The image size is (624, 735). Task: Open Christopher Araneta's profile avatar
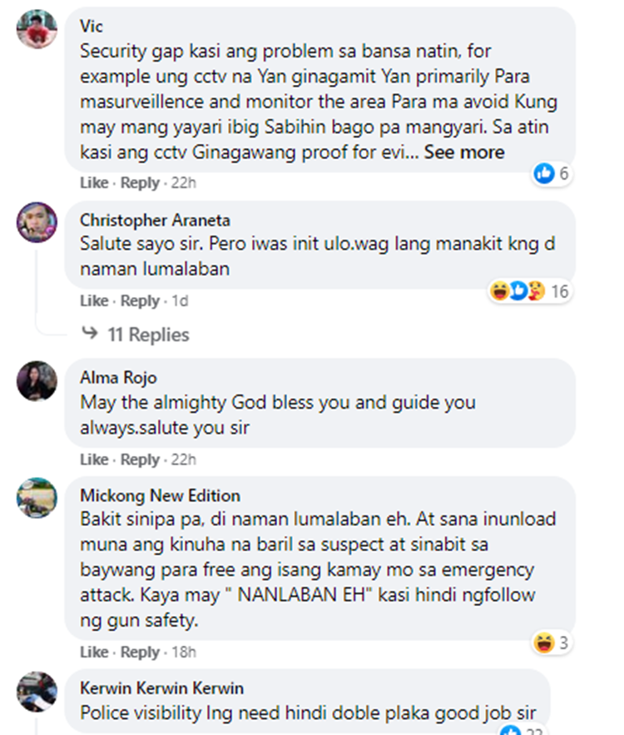click(x=37, y=222)
